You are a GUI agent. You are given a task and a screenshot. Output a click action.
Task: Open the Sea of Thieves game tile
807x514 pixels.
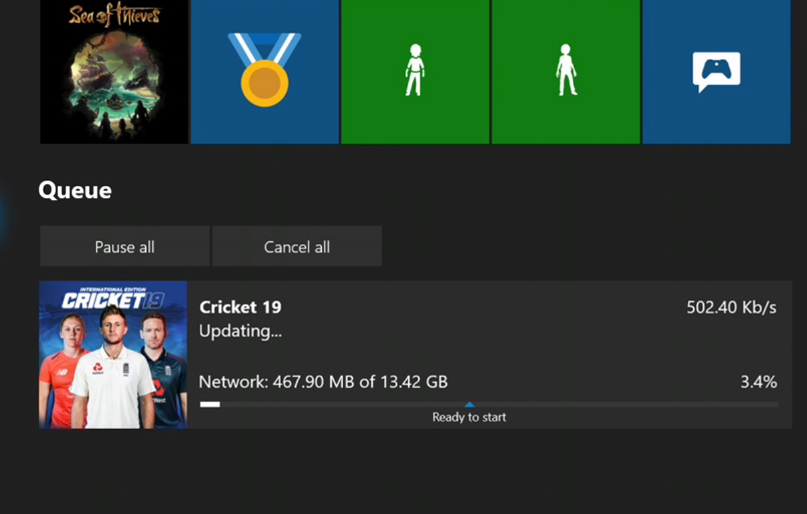[x=114, y=72]
